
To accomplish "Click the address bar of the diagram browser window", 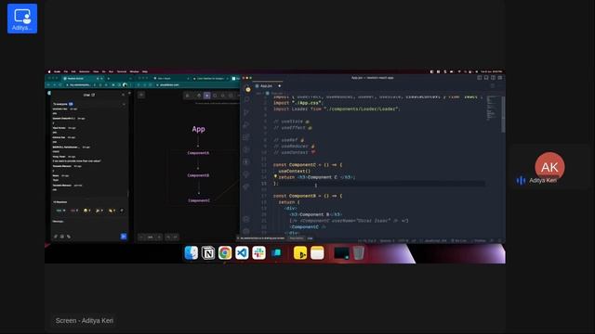I will [x=195, y=84].
